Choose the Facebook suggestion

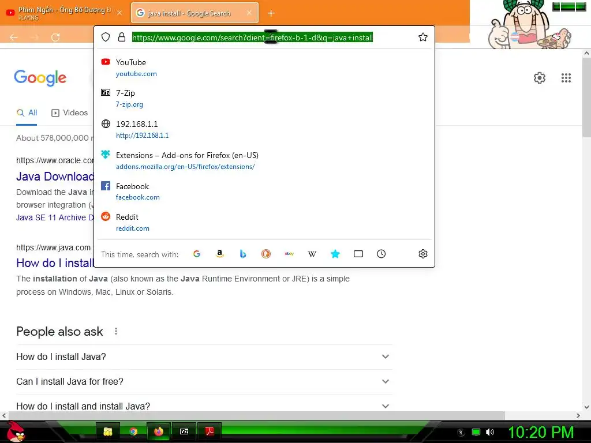264,192
